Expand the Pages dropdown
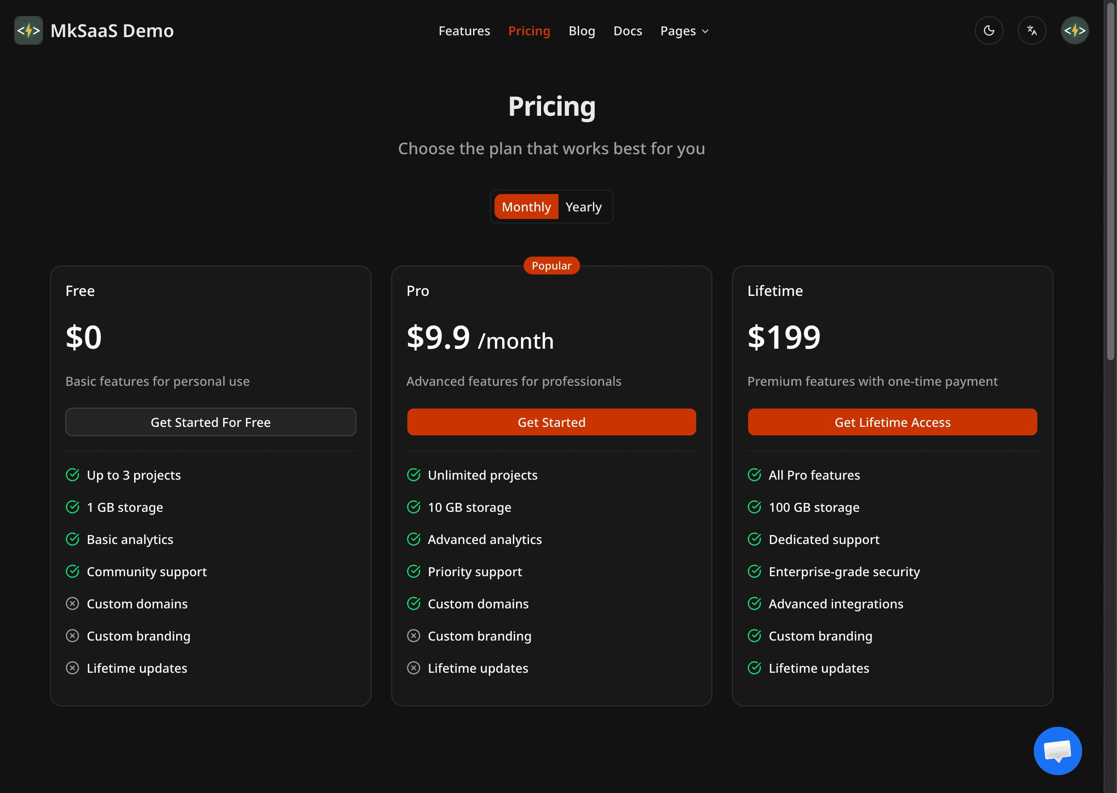The image size is (1117, 793). pos(684,30)
